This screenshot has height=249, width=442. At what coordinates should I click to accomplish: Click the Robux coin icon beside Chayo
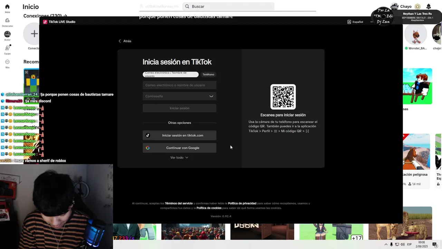[417, 7]
